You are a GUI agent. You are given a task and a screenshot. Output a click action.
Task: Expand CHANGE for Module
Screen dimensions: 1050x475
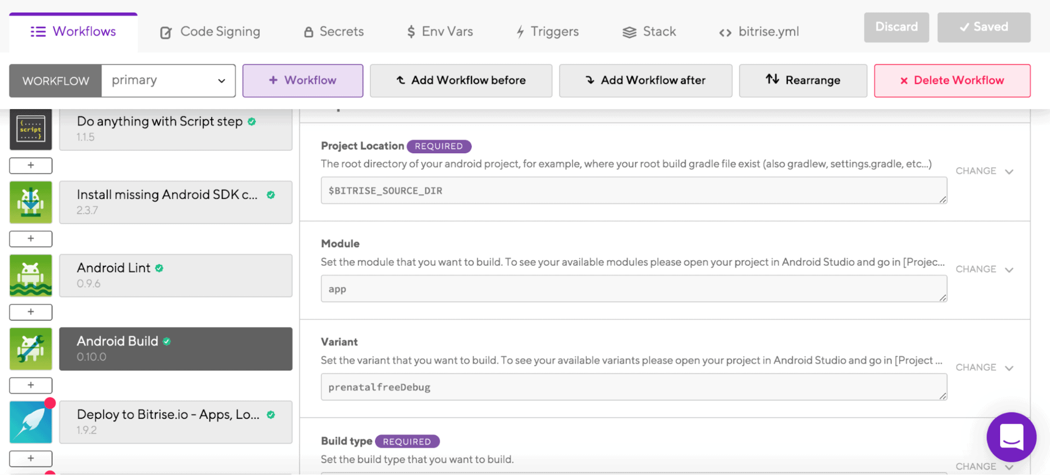tap(984, 269)
